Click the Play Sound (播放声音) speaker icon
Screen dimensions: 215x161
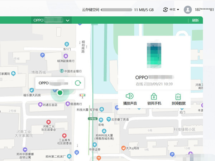pos(130,96)
